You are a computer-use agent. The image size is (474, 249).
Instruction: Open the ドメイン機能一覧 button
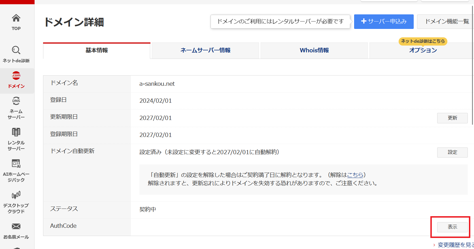[x=447, y=22]
